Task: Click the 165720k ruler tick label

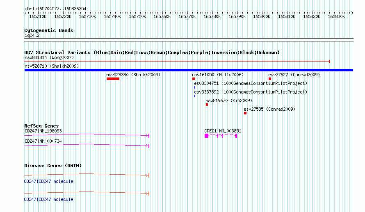Action: [x=63, y=16]
